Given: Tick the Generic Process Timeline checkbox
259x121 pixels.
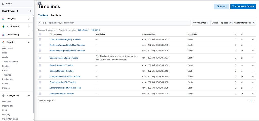Looking at the screenshot, I should tap(40, 65).
